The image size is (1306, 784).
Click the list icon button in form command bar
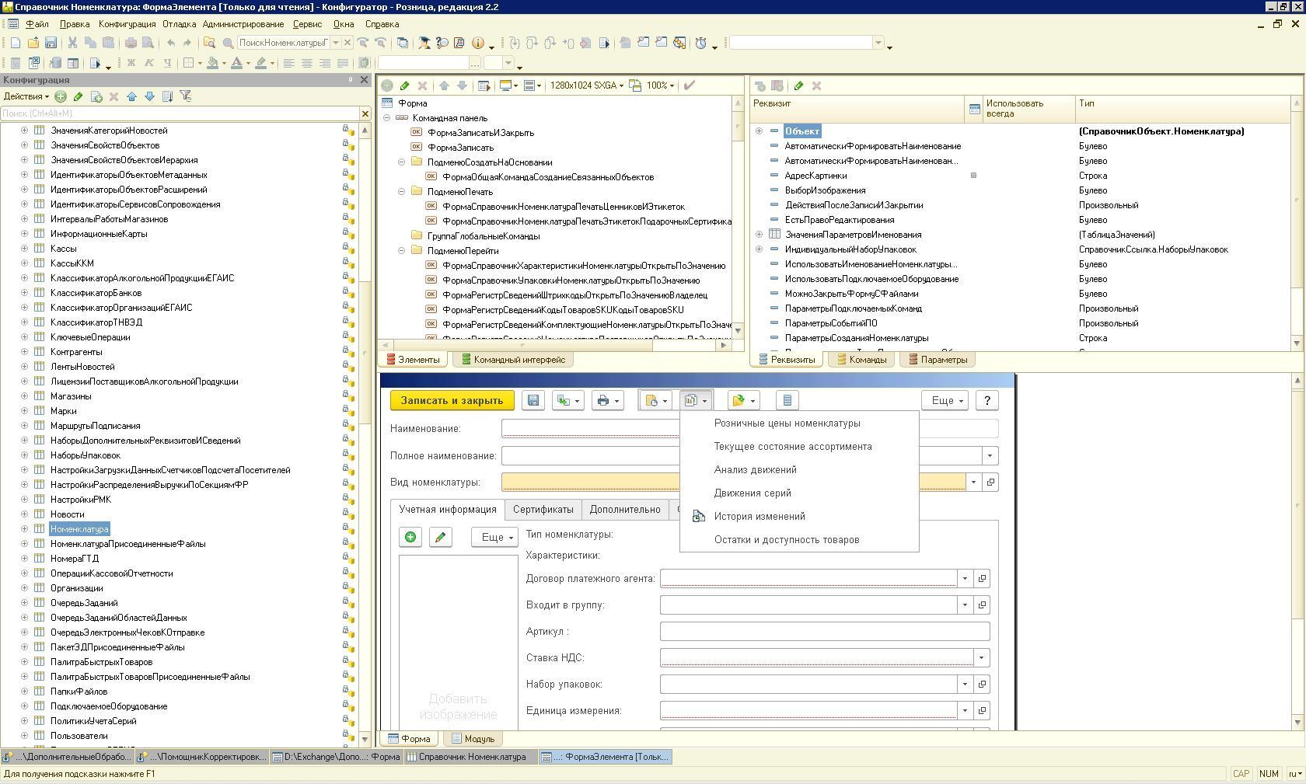(787, 400)
